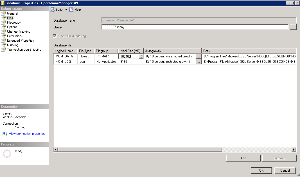Viewport: 300px width, 177px height.
Task: Click the MOM_DATA Rows file type cell
Action: coord(86,56)
